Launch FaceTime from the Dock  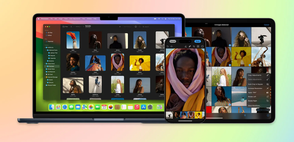pyautogui.click(x=98, y=107)
